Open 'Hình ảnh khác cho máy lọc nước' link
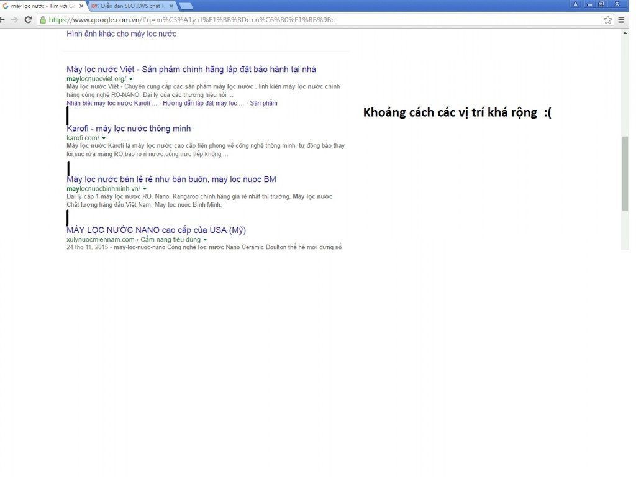 coord(121,34)
